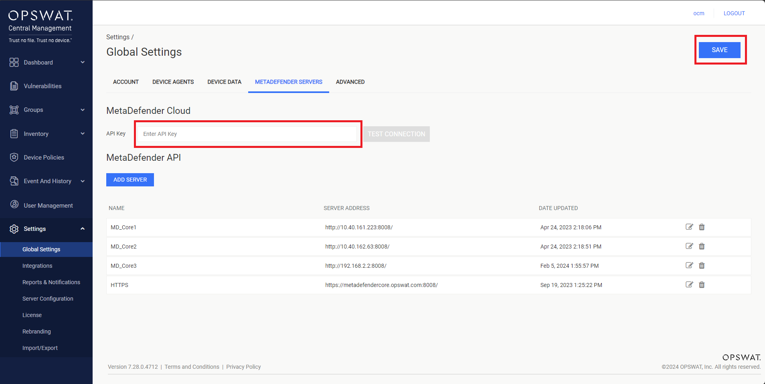Click the http://192.168.2.2:8008/ address
Viewport: 765px width, 384px height.
pos(356,266)
